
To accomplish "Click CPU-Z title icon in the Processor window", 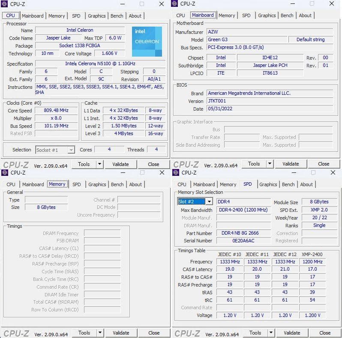I will (x=5, y=4).
